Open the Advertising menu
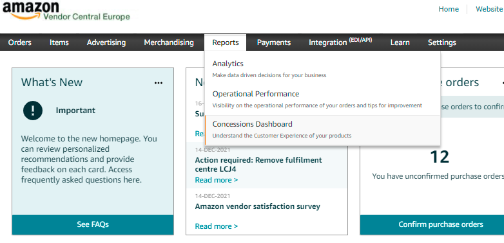504x243 pixels. (106, 42)
